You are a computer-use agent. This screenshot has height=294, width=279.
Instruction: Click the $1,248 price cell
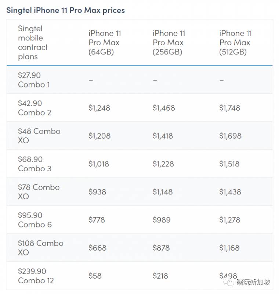click(99, 108)
